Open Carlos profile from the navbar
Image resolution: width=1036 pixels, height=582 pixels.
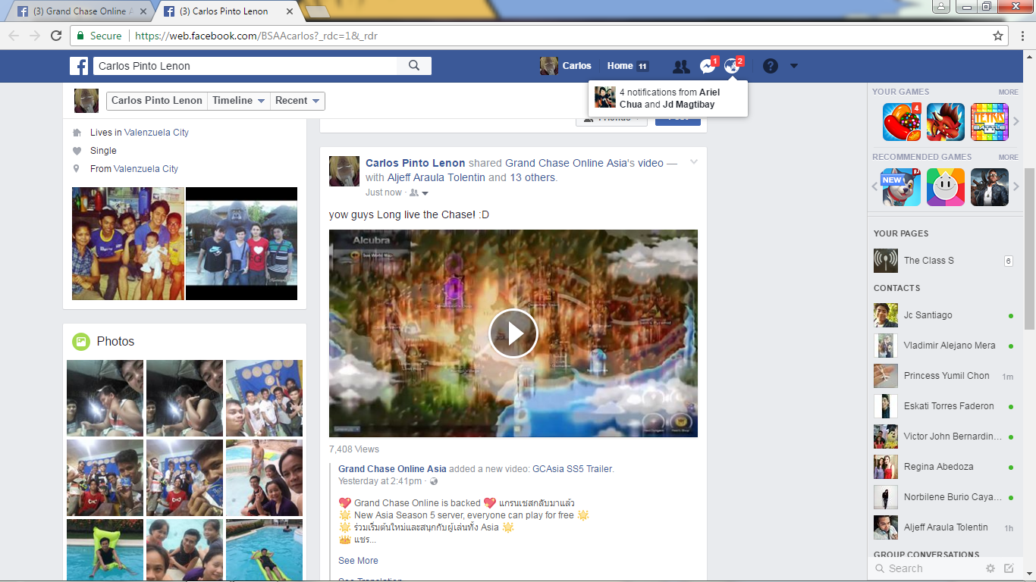click(x=566, y=66)
